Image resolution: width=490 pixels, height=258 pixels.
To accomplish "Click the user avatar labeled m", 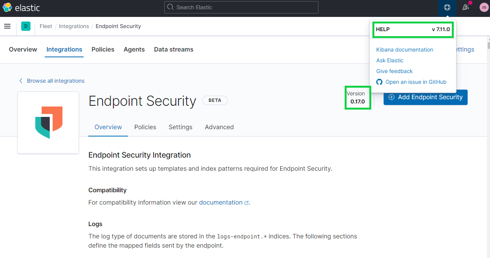I will [484, 7].
